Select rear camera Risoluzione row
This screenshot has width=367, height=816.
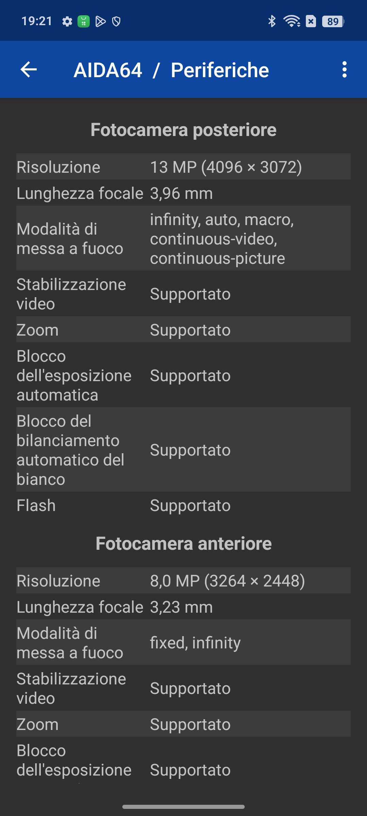[183, 167]
